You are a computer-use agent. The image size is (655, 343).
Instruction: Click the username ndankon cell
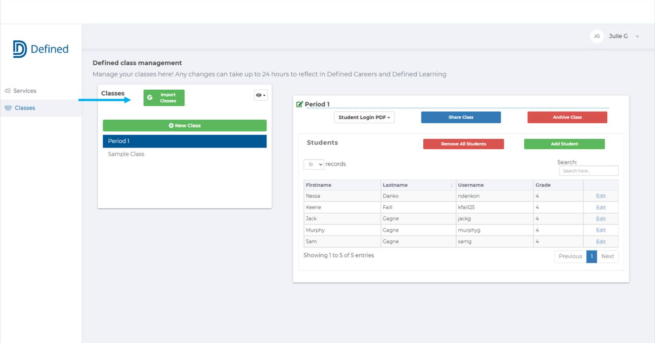pyautogui.click(x=494, y=196)
